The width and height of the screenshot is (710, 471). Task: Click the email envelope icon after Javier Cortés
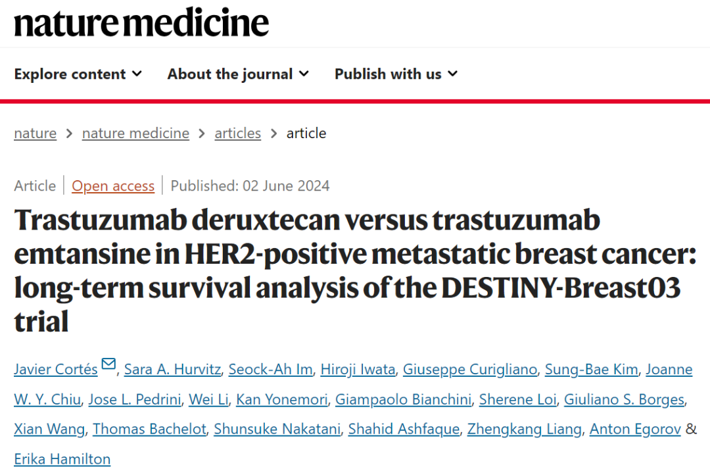108,364
